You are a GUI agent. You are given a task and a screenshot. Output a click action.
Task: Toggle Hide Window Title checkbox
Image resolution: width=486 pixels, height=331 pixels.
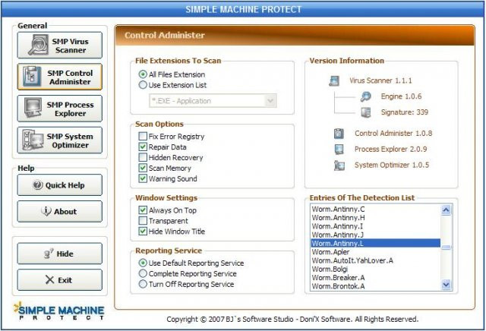pyautogui.click(x=143, y=232)
